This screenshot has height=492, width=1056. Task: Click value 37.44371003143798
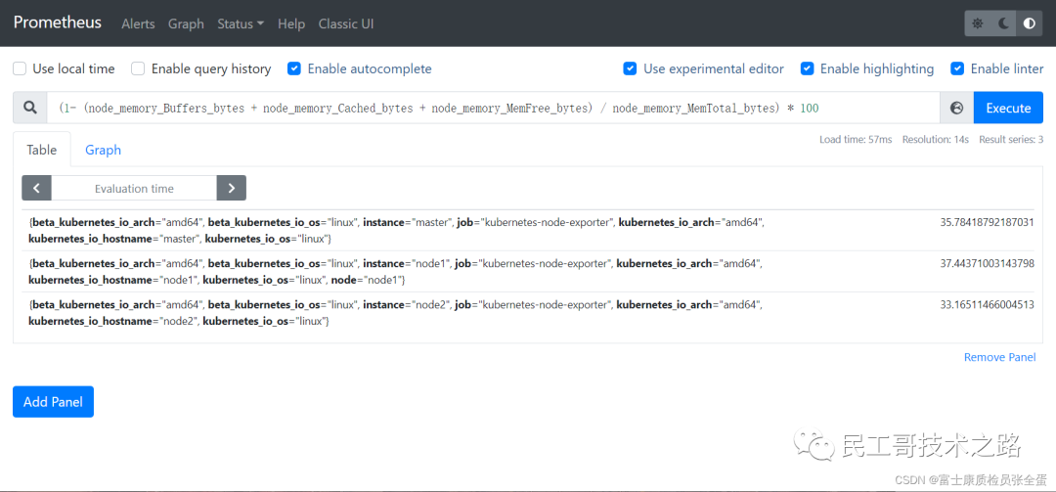pyautogui.click(x=987, y=263)
